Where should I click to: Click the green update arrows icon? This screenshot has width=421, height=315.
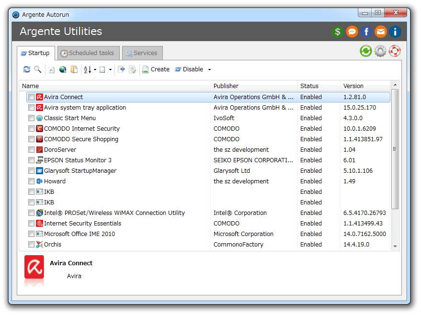[x=366, y=51]
